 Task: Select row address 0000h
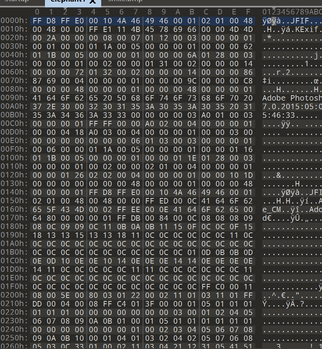(x=14, y=21)
